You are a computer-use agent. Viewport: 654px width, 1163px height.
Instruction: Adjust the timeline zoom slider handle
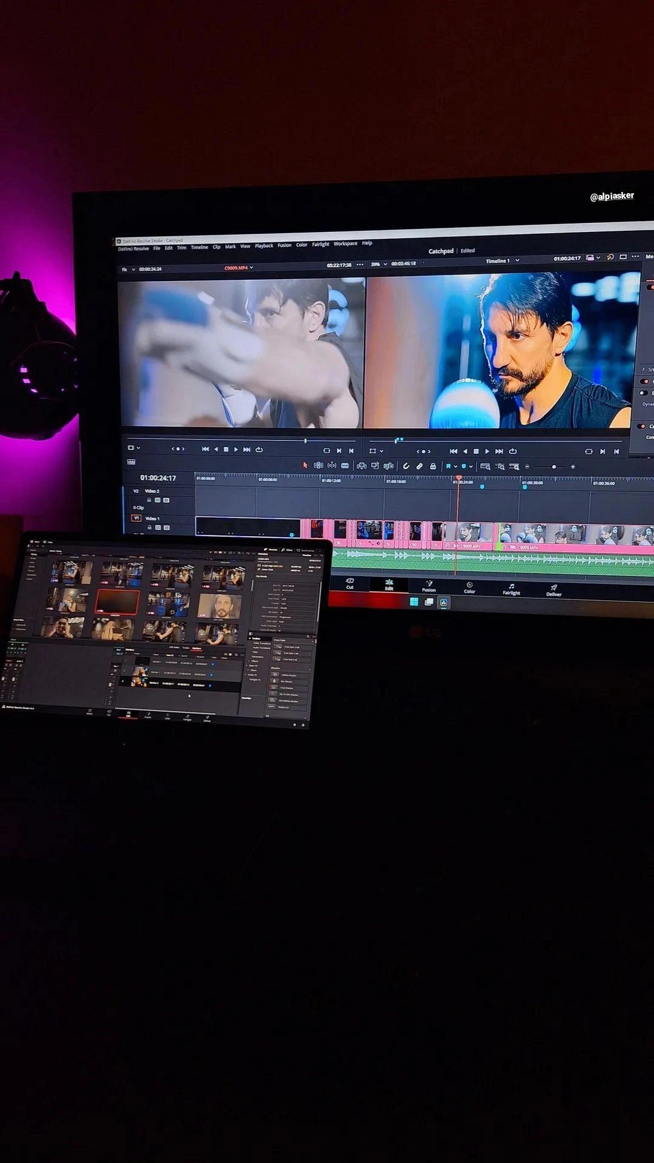[553, 466]
